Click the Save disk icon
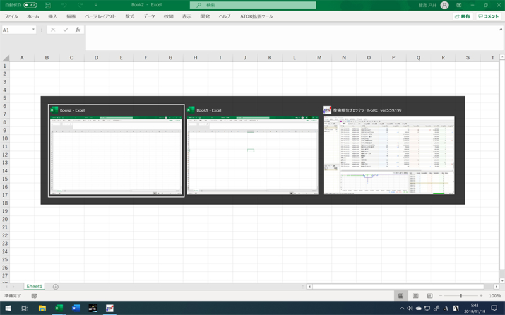Viewport: 505px width, 315px height. coord(48,5)
